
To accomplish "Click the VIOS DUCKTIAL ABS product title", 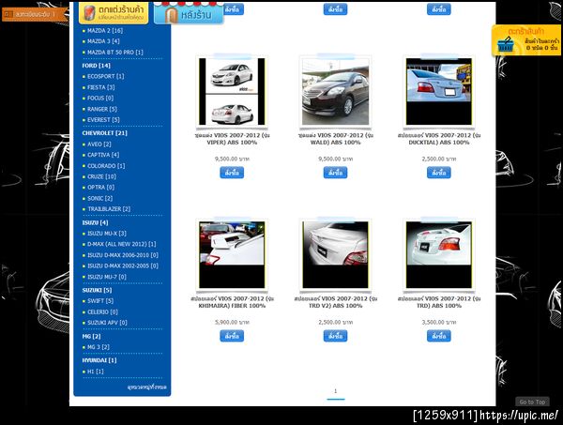I will (439, 139).
